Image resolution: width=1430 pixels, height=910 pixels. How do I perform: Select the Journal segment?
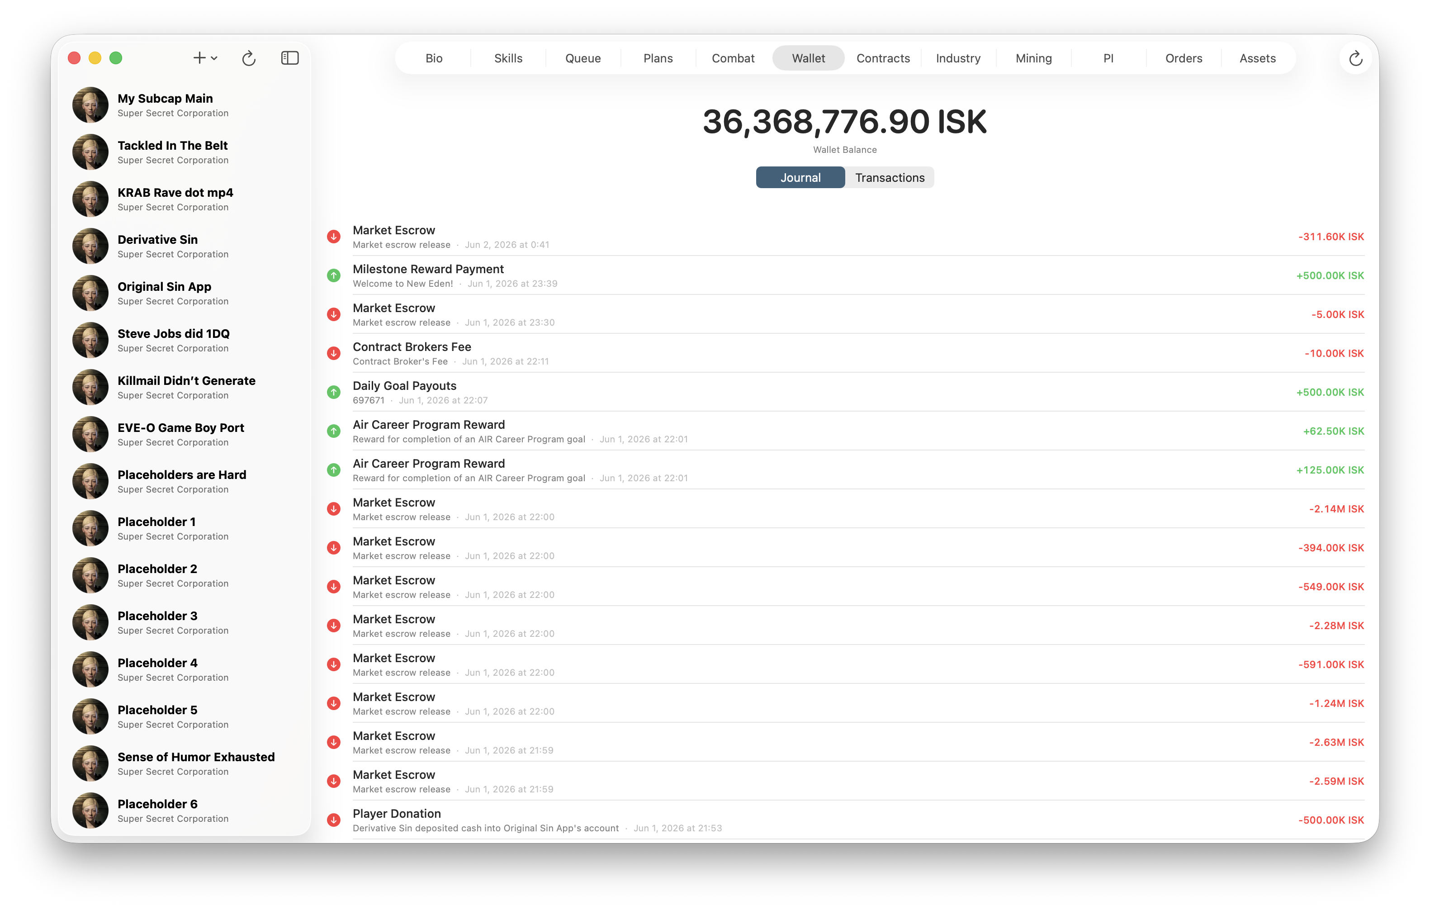pyautogui.click(x=800, y=178)
